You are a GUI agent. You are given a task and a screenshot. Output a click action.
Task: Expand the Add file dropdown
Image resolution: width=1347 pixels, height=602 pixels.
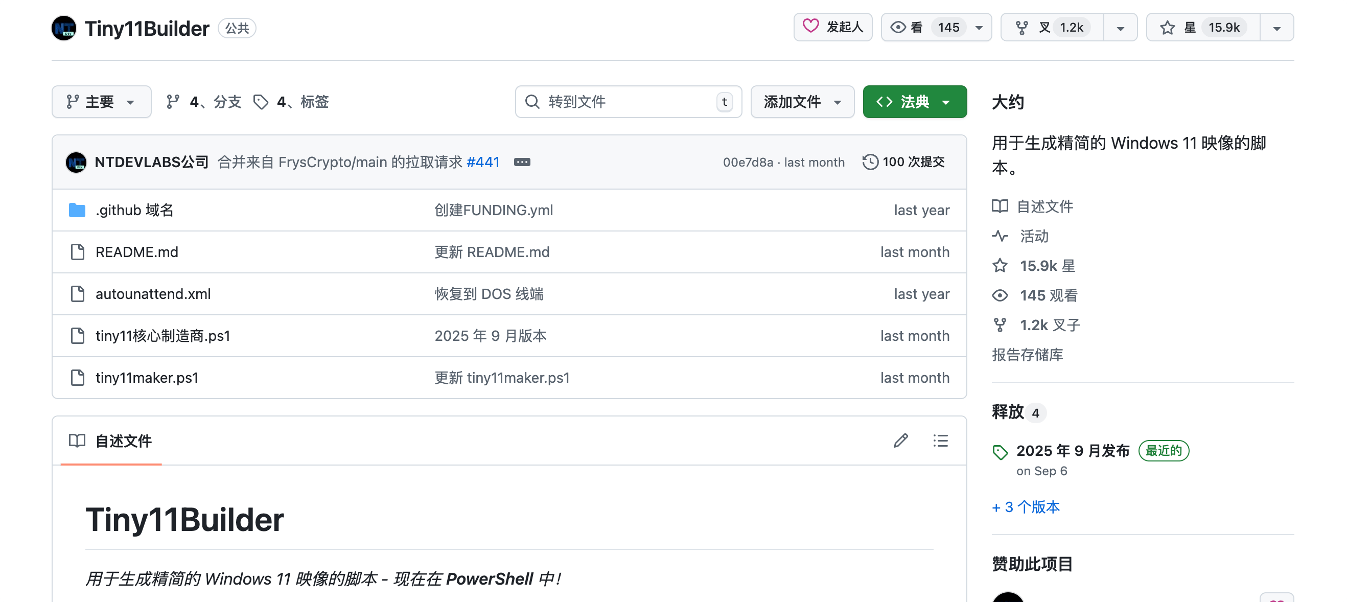coord(802,102)
